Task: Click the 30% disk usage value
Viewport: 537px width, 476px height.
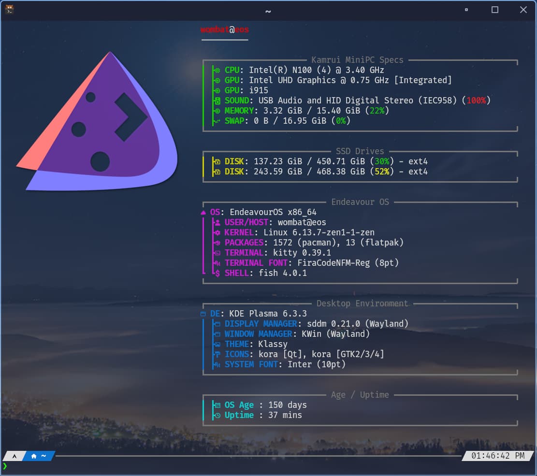Action: click(x=381, y=161)
